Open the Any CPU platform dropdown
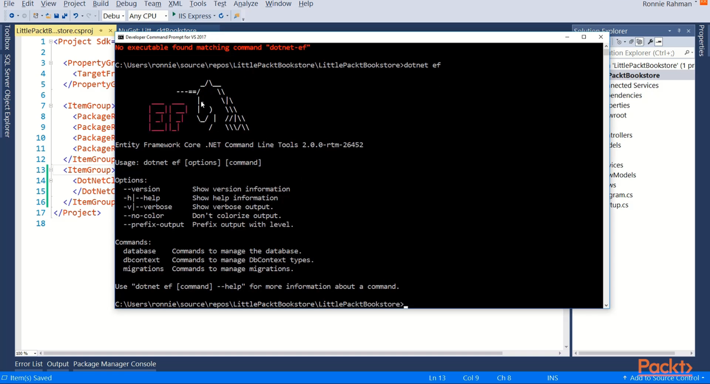Screen dimensions: 710x384 [148, 16]
